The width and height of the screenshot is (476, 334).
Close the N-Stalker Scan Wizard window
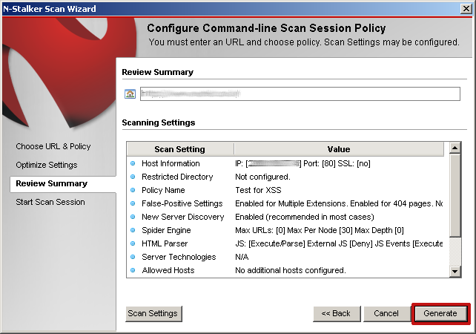tap(466, 8)
